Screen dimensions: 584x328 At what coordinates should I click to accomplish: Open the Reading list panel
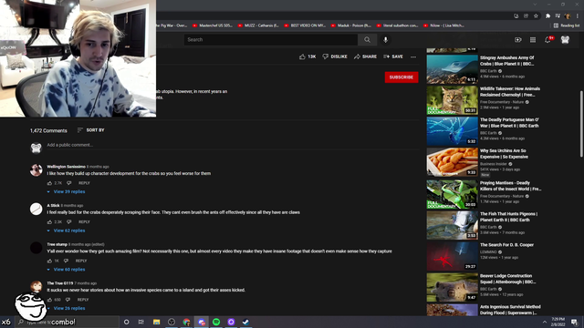coord(566,26)
